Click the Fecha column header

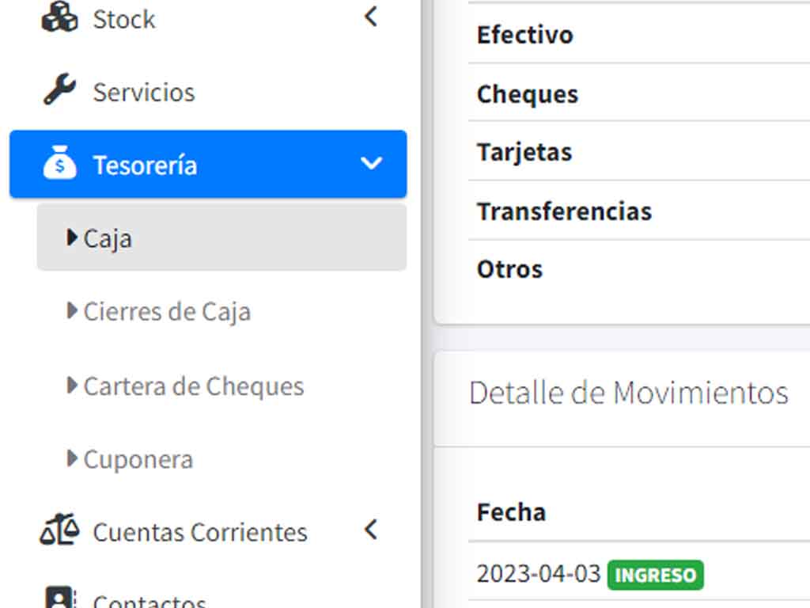(511, 512)
